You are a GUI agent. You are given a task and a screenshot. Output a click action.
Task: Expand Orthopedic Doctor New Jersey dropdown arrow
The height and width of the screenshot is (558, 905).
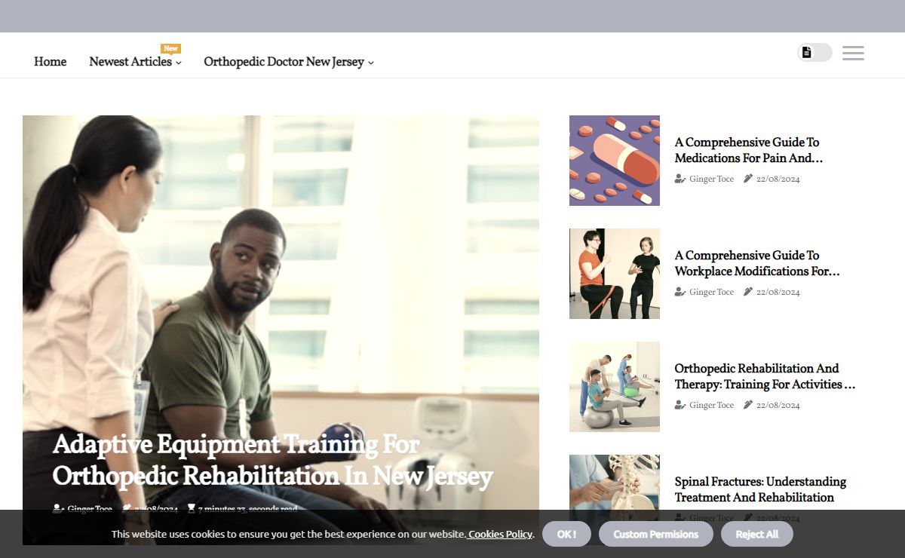coord(371,63)
